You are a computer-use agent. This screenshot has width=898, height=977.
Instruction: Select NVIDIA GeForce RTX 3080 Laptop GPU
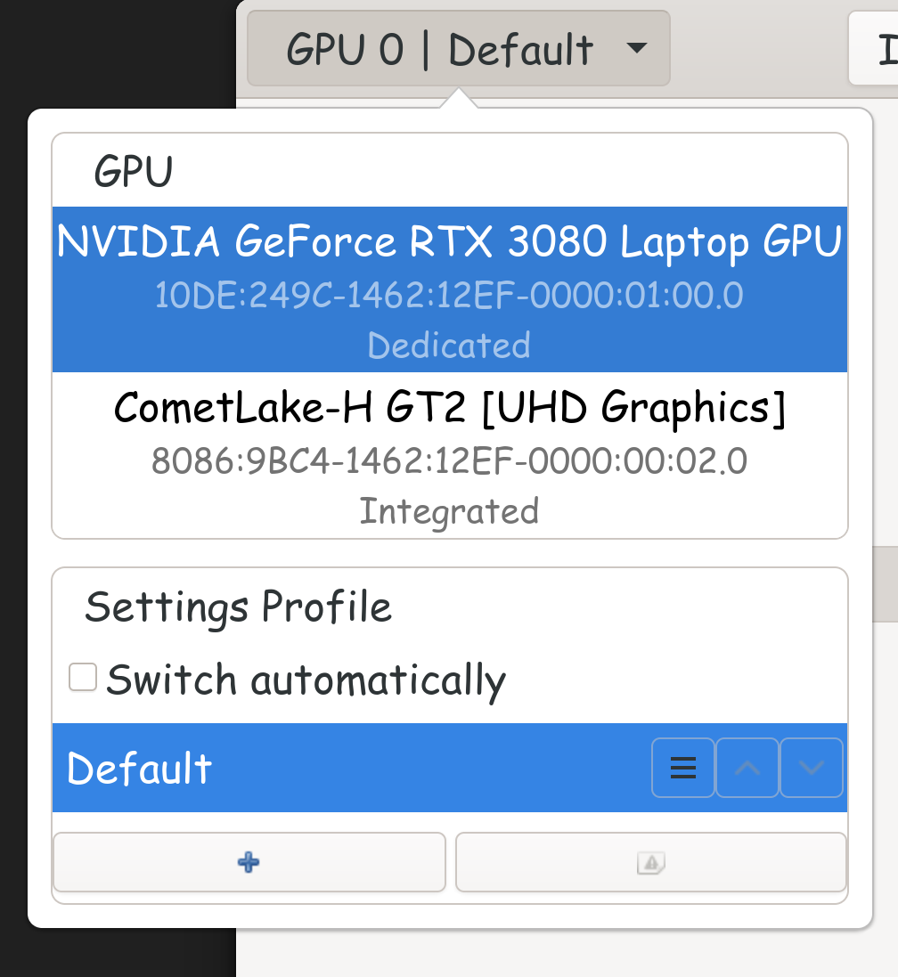tap(449, 243)
